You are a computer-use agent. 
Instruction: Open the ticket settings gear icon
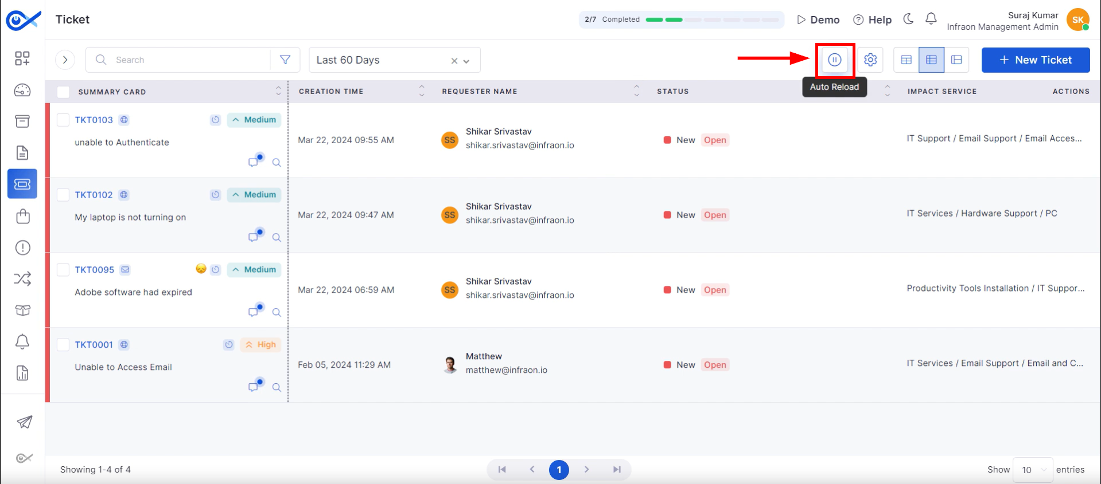(870, 60)
